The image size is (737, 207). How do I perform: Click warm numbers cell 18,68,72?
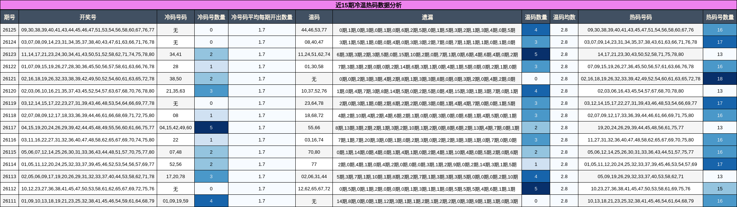(x=314, y=116)
